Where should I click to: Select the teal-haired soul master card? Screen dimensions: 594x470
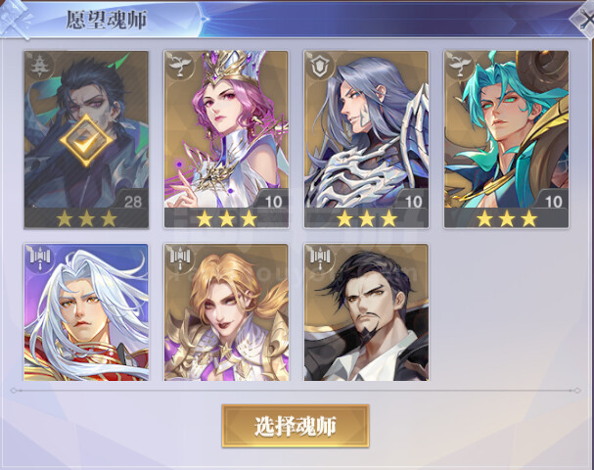[x=507, y=139]
